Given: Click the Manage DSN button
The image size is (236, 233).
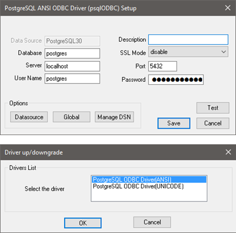Looking at the screenshot, I should pos(114,117).
